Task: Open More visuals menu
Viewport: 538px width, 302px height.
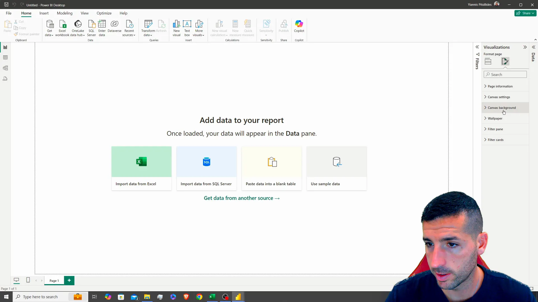Action: (199, 28)
